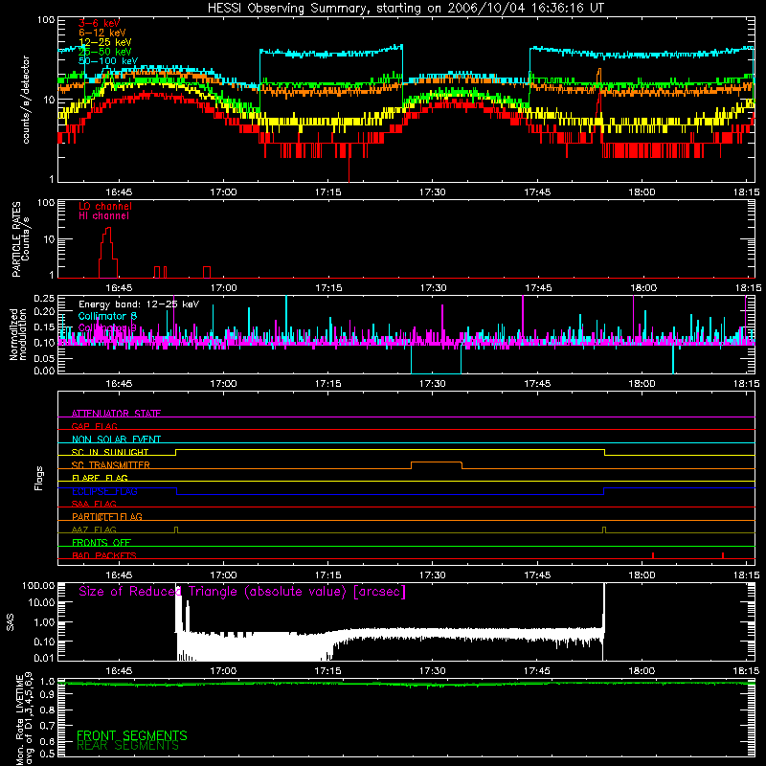Select the Collimator 8 legend label
The image size is (766, 766).
108,316
